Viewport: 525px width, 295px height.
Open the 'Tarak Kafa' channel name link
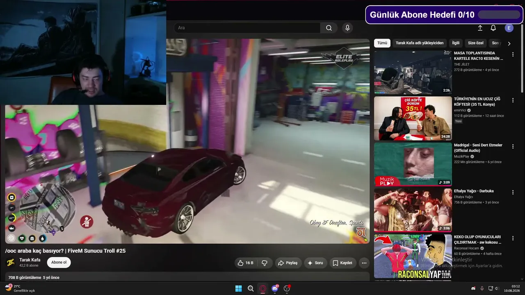[30, 260]
